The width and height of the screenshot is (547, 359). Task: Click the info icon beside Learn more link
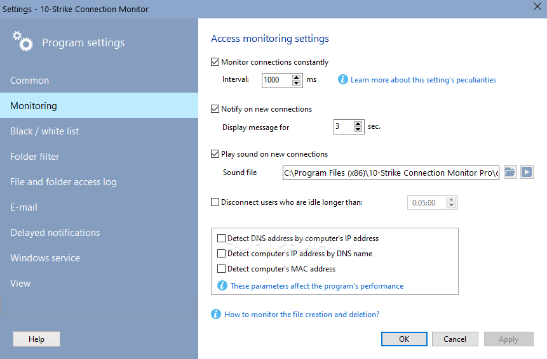343,79
